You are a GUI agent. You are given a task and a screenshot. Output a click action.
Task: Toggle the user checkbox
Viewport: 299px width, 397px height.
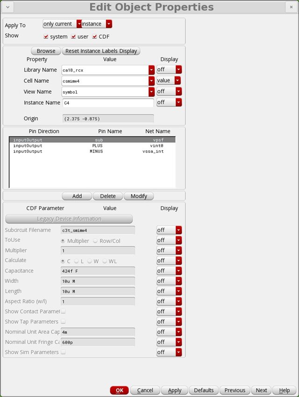click(73, 36)
